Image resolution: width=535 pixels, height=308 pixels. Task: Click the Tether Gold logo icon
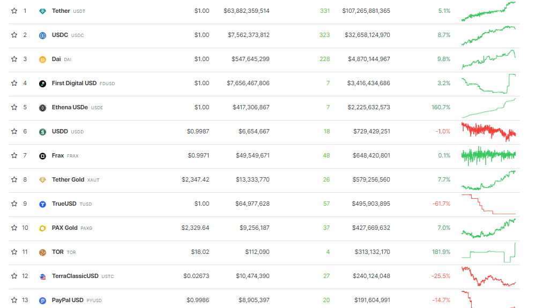point(42,180)
